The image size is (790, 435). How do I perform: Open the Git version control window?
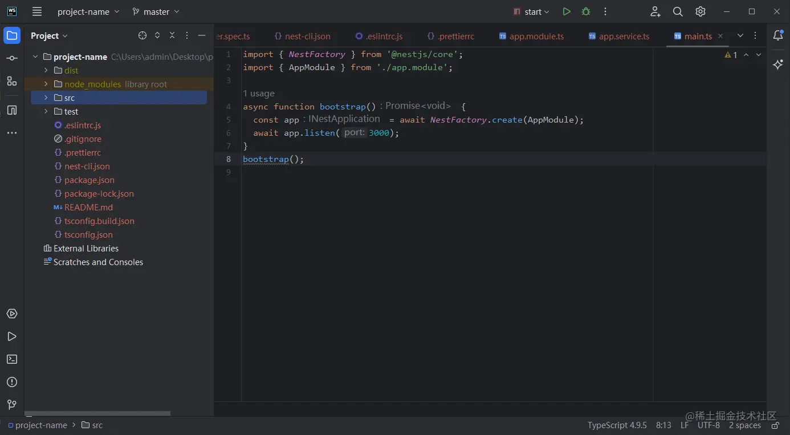(x=12, y=405)
